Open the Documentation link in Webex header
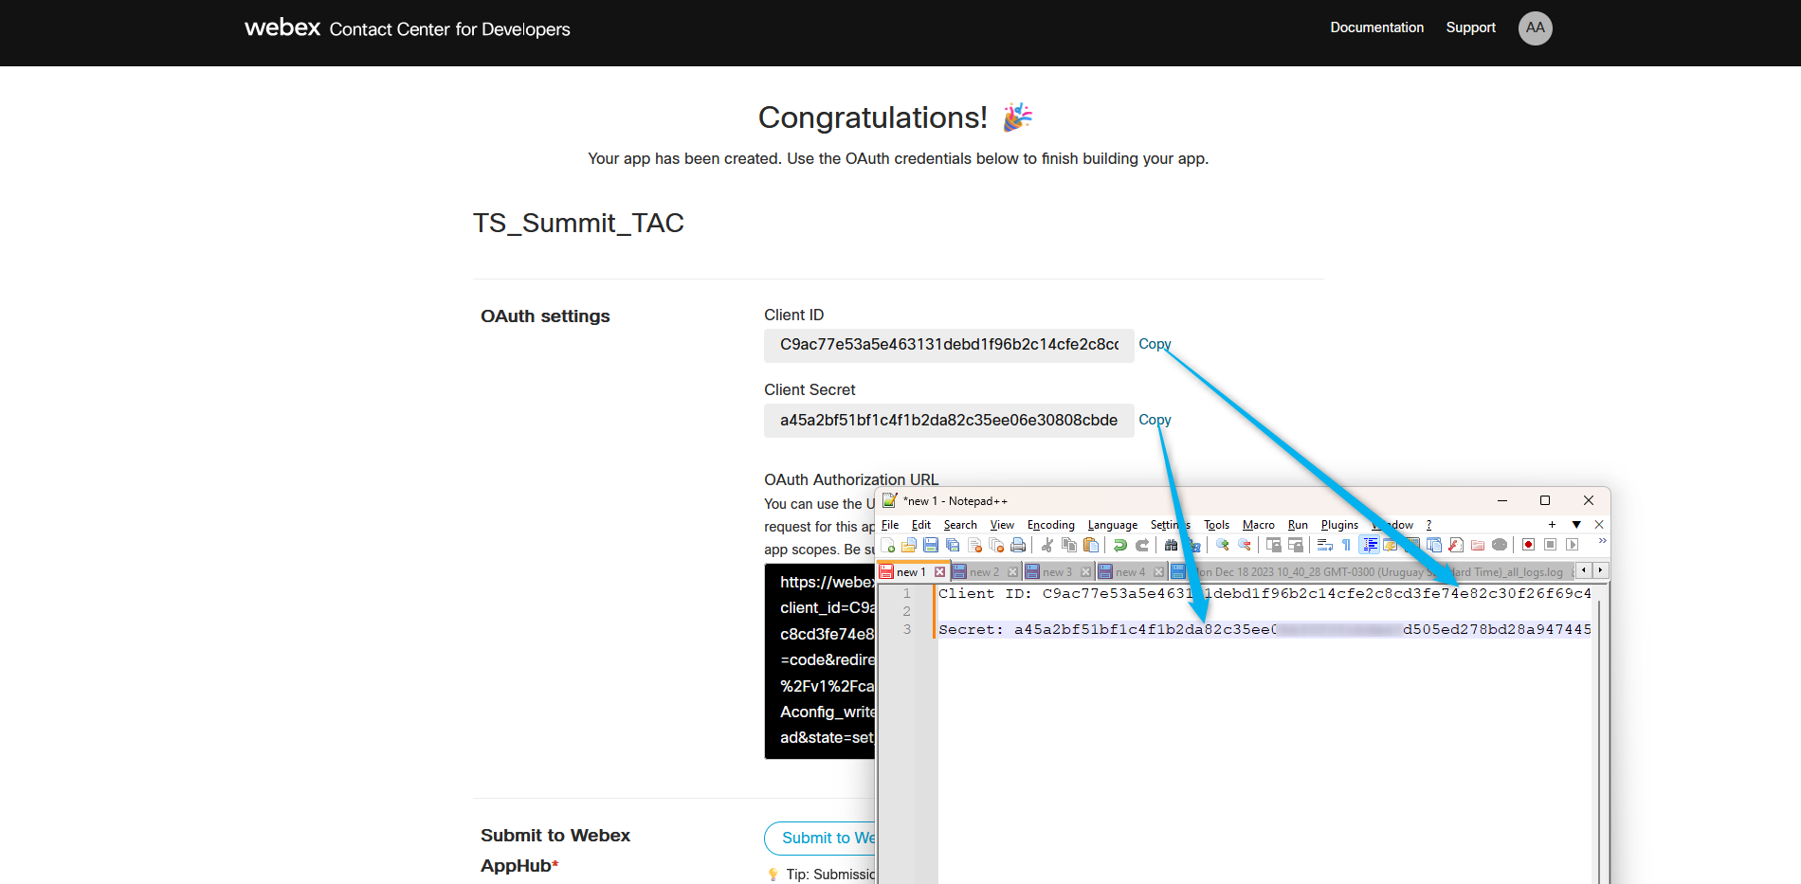 pyautogui.click(x=1376, y=27)
